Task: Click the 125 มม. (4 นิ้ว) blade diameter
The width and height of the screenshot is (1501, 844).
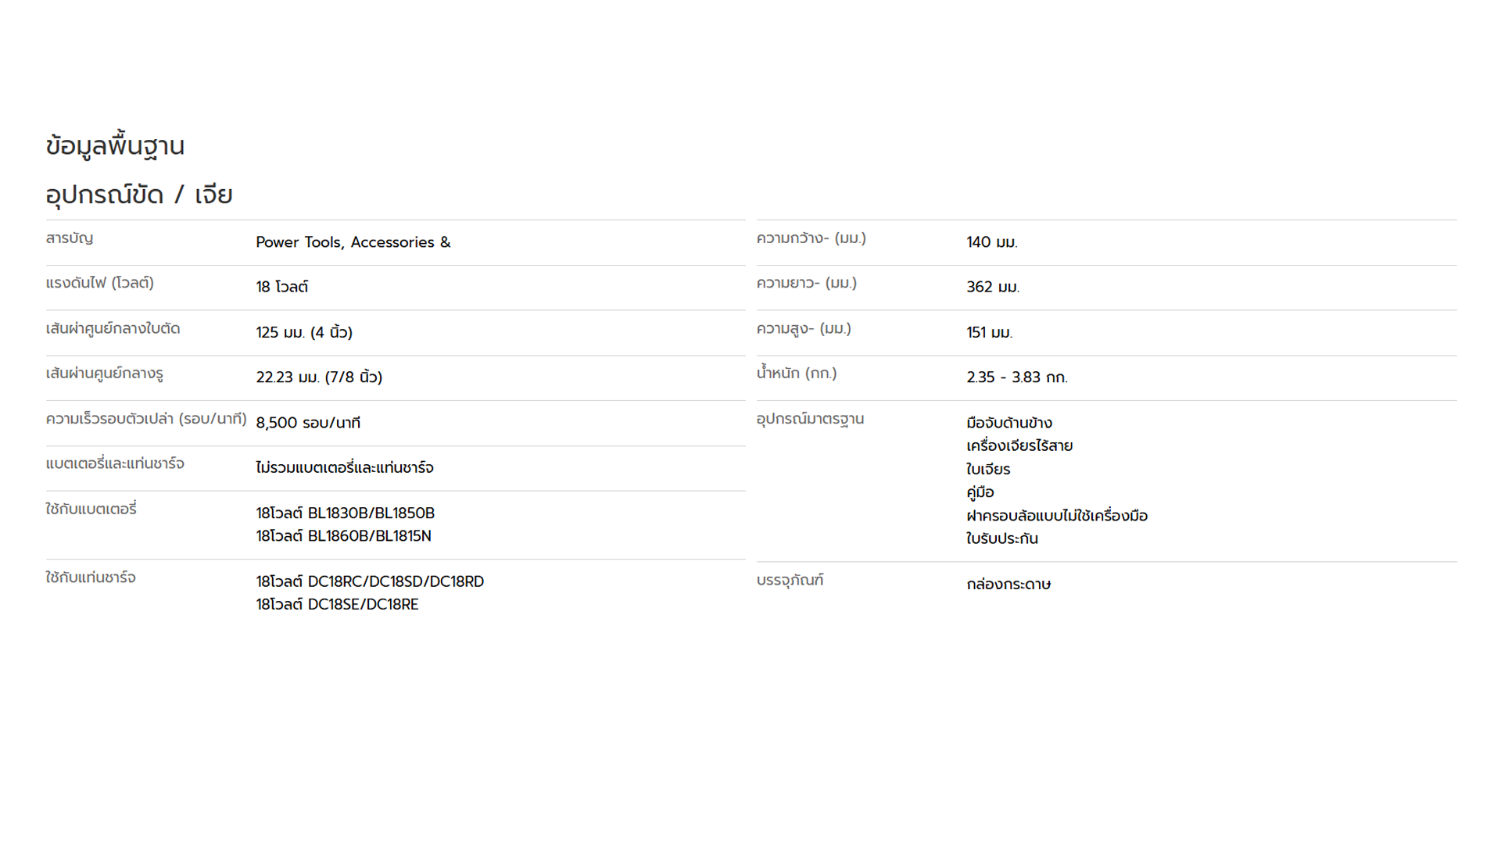Action: (x=304, y=332)
